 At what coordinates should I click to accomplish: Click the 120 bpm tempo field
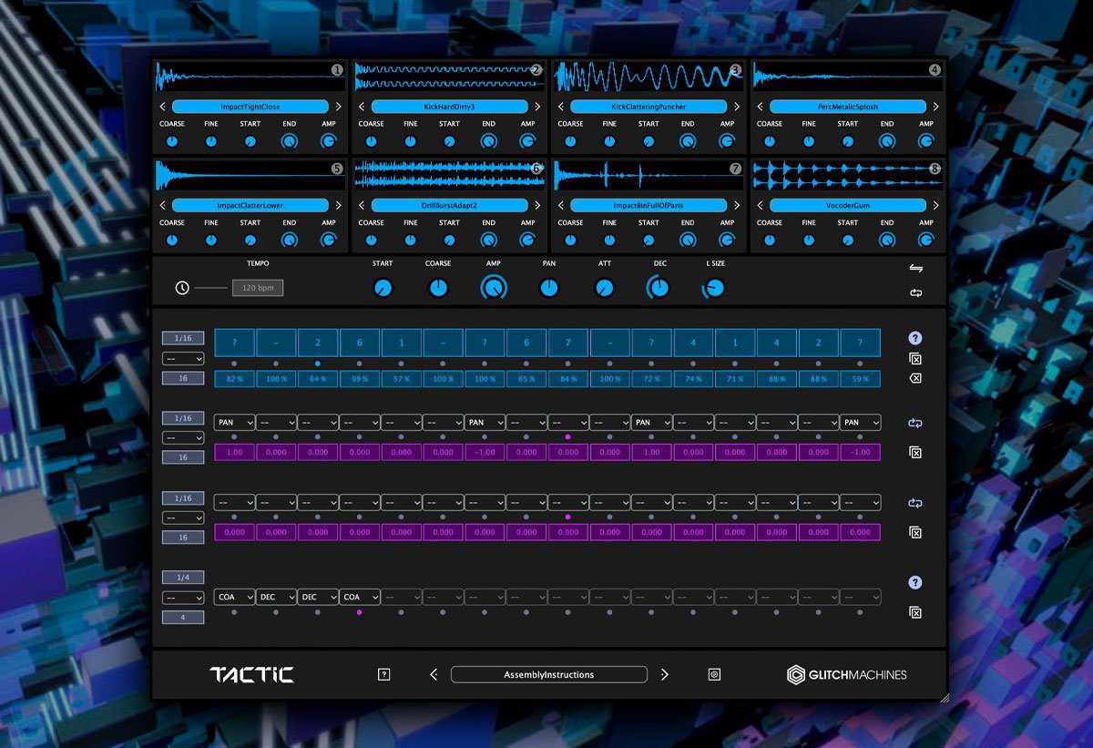coord(258,288)
